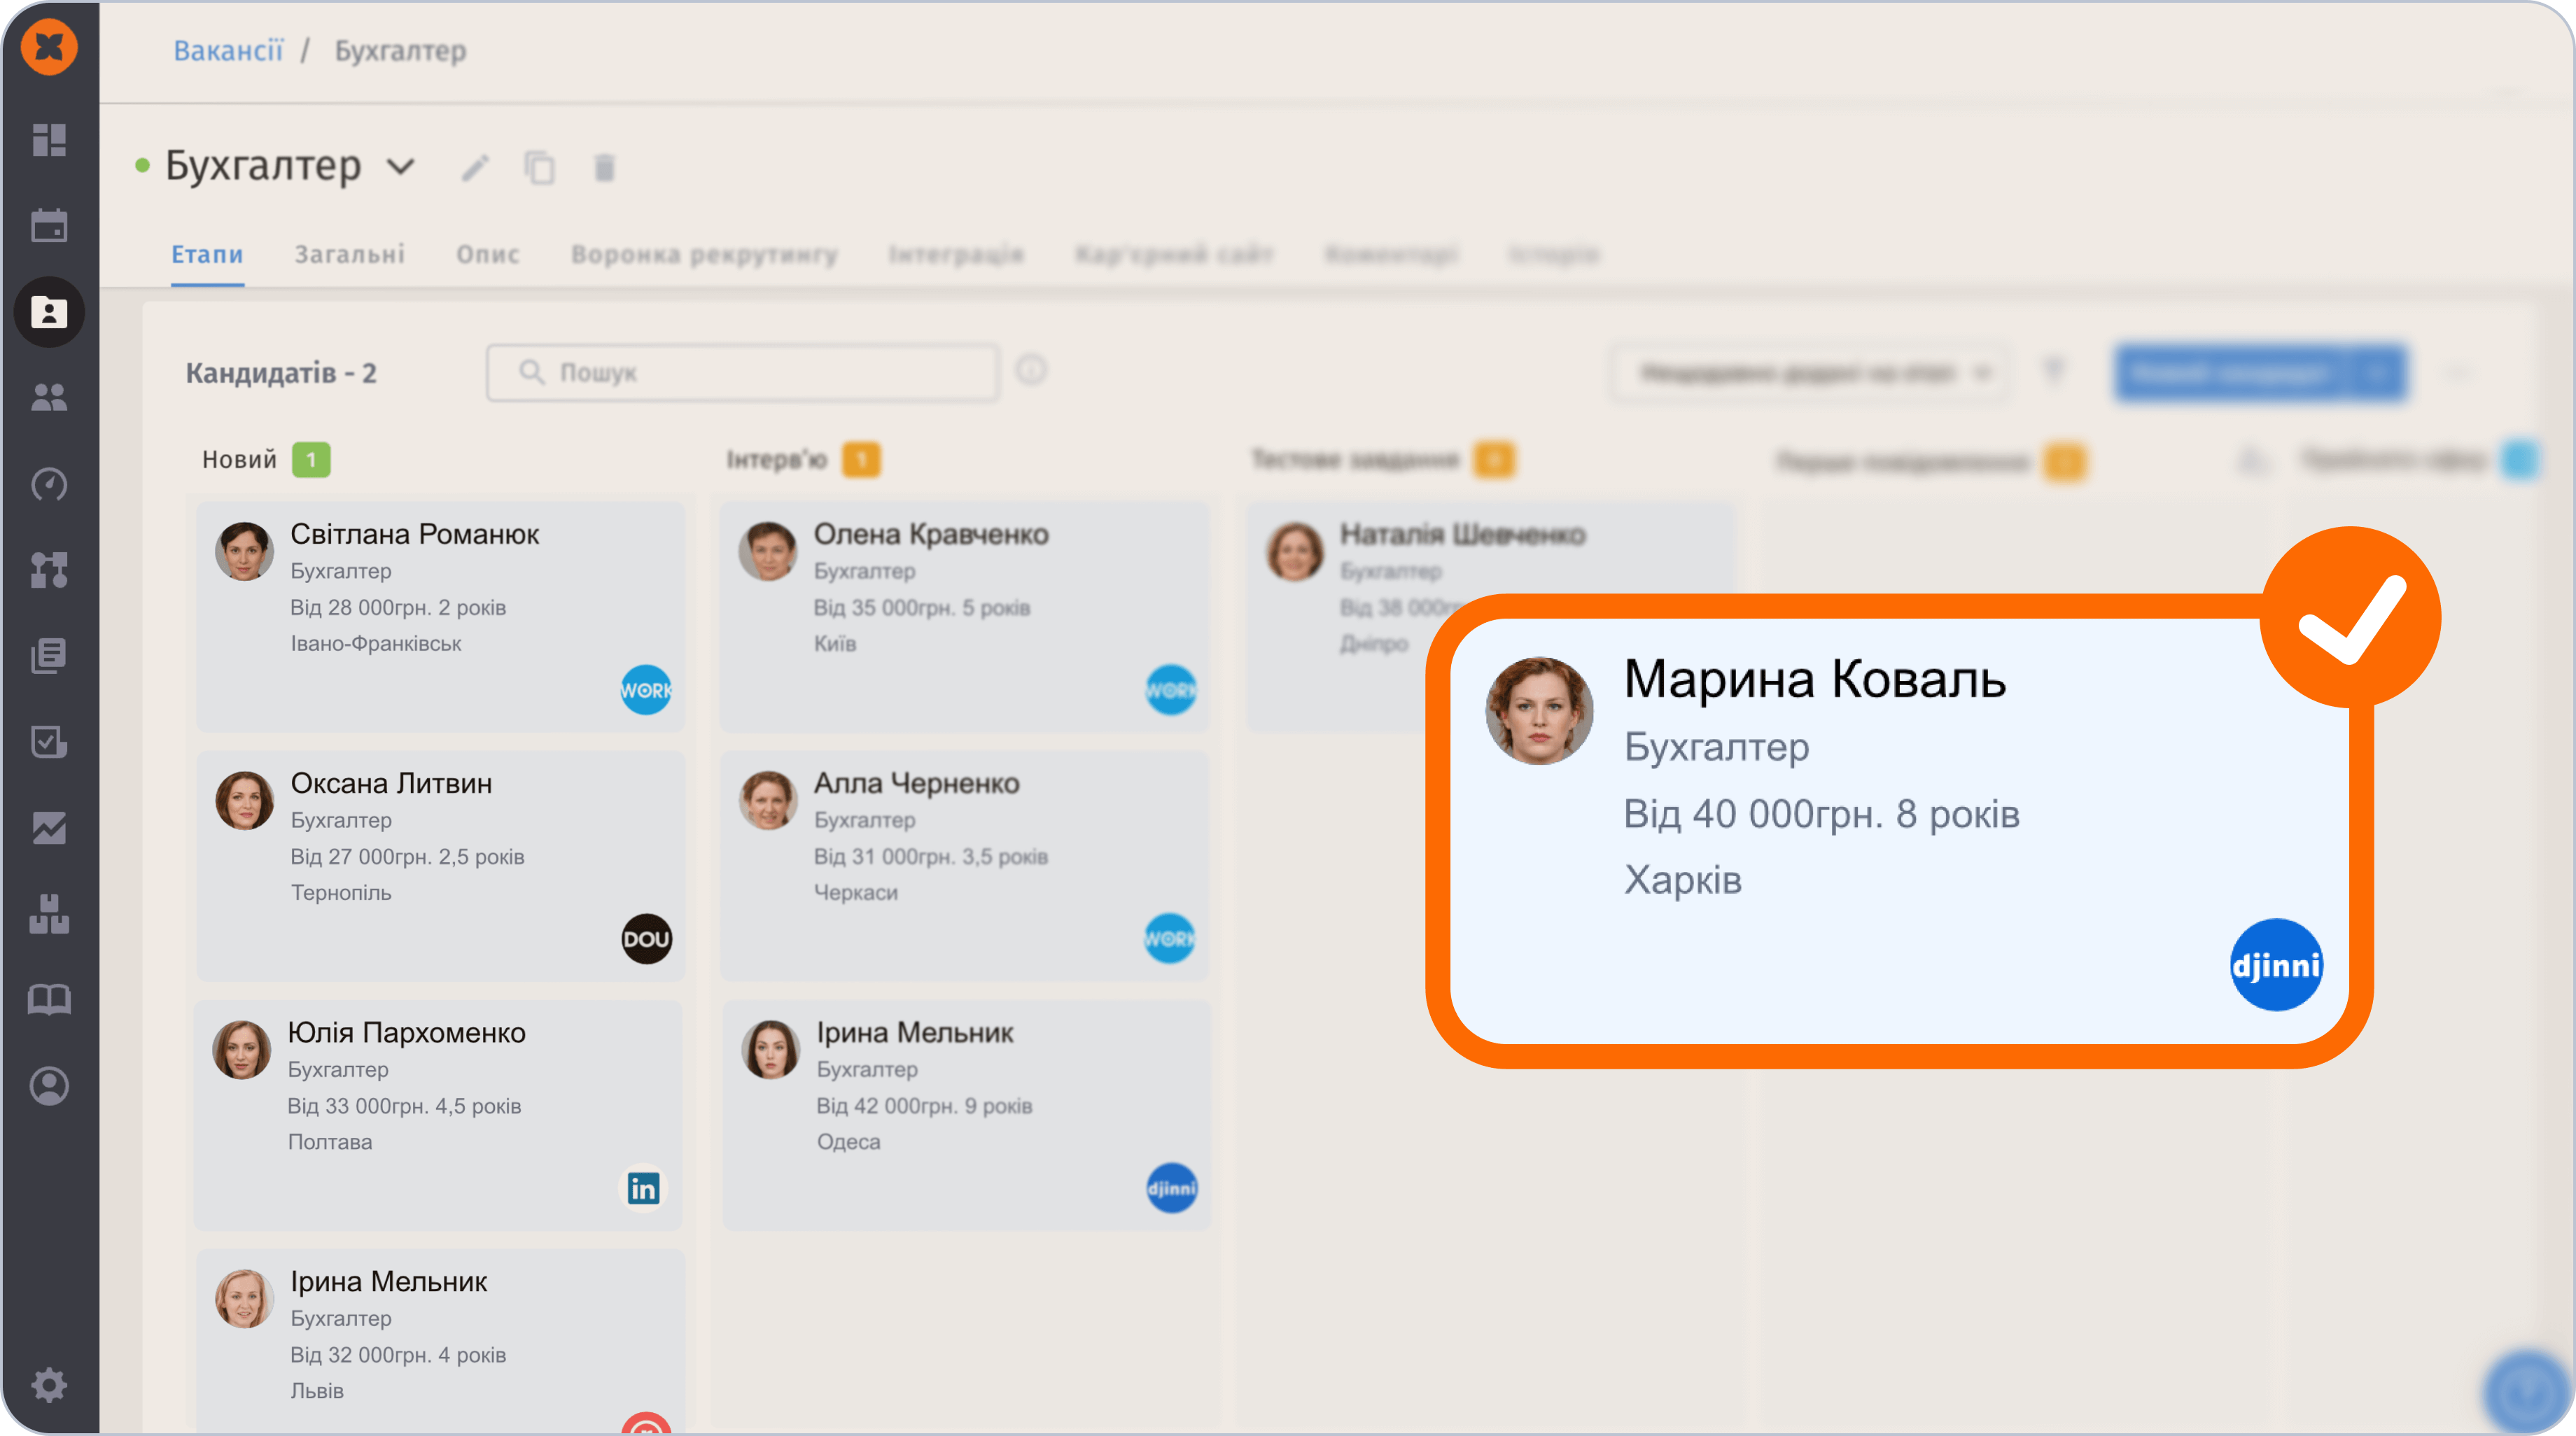Expand the blue add-candidate button arrow
The height and width of the screenshot is (1436, 2576).
2378,373
